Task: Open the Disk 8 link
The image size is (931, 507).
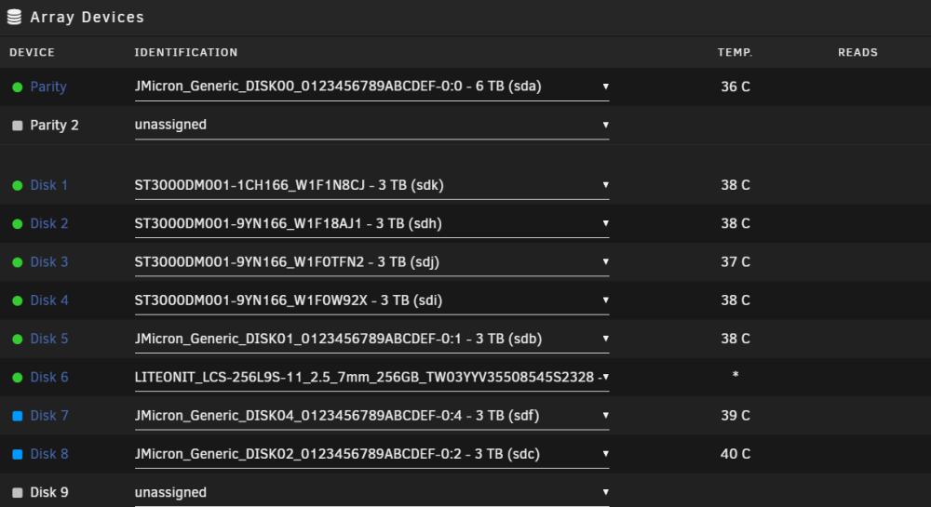Action: (49, 454)
